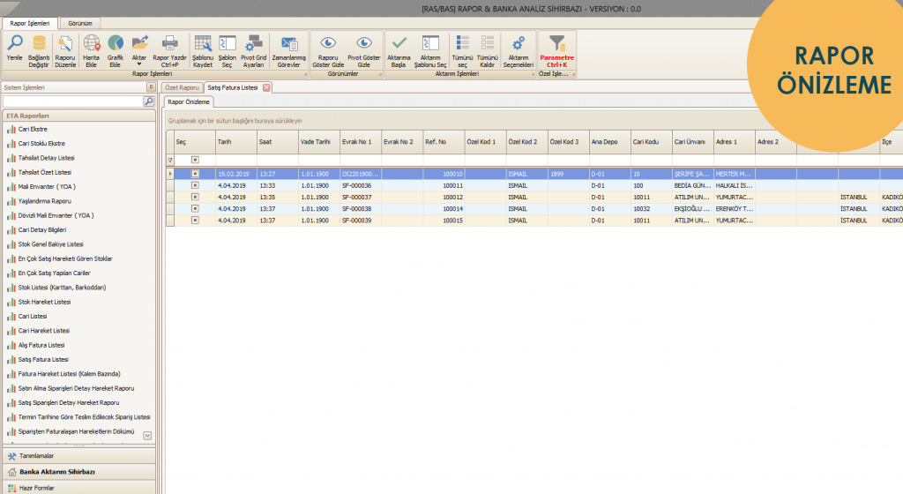Check the Seç filter row checkbox

(195, 160)
